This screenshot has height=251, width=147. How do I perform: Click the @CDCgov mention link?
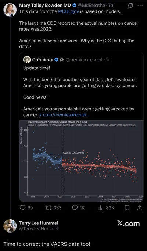(x=69, y=12)
